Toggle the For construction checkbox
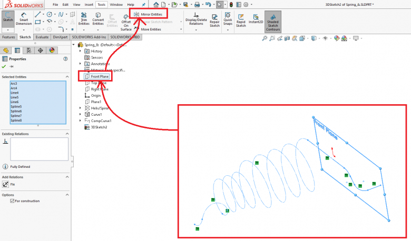Screen dimensions: 411x241 [x=12, y=201]
